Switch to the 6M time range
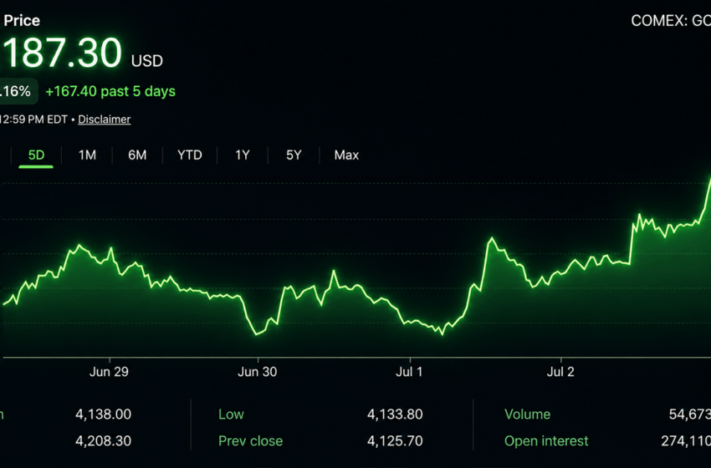711x468 pixels. (137, 155)
